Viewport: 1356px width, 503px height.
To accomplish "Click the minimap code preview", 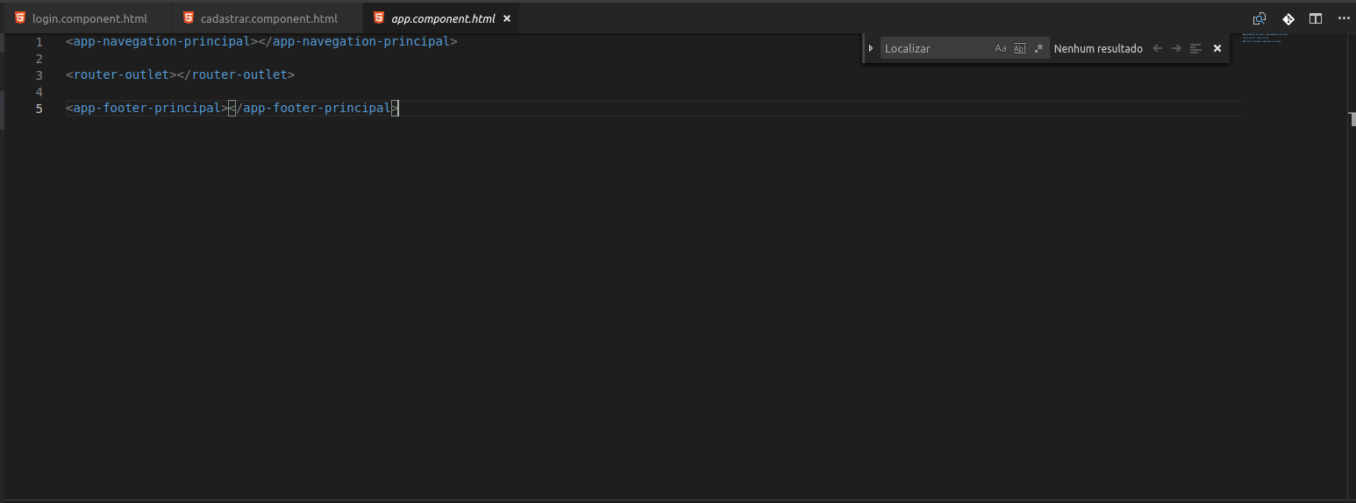I will [1264, 36].
